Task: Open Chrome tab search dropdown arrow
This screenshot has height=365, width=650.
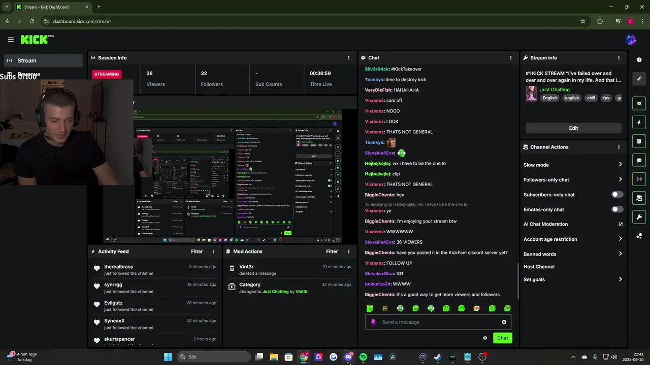Action: (7, 7)
